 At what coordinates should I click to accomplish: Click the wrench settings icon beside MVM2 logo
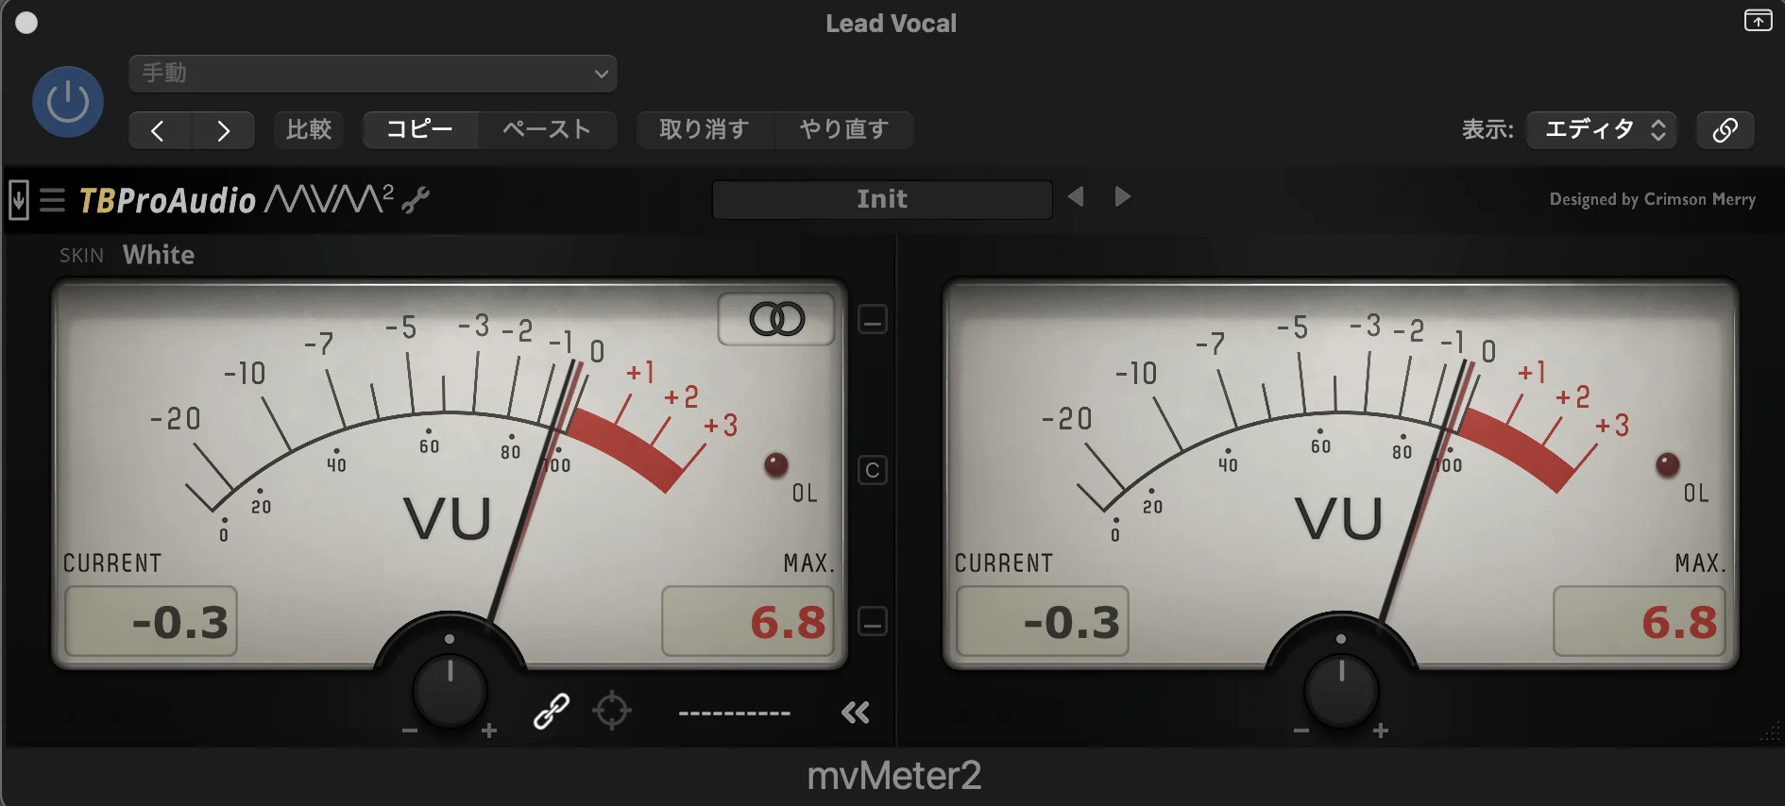point(416,199)
